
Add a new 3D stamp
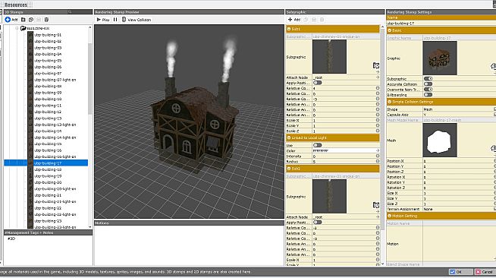click(x=11, y=20)
